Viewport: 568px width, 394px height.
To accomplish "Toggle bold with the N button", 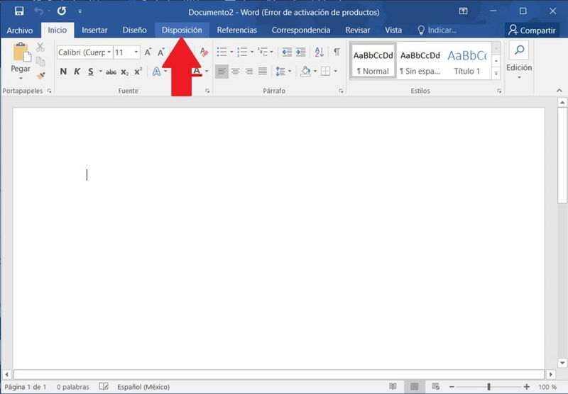I will pos(63,72).
